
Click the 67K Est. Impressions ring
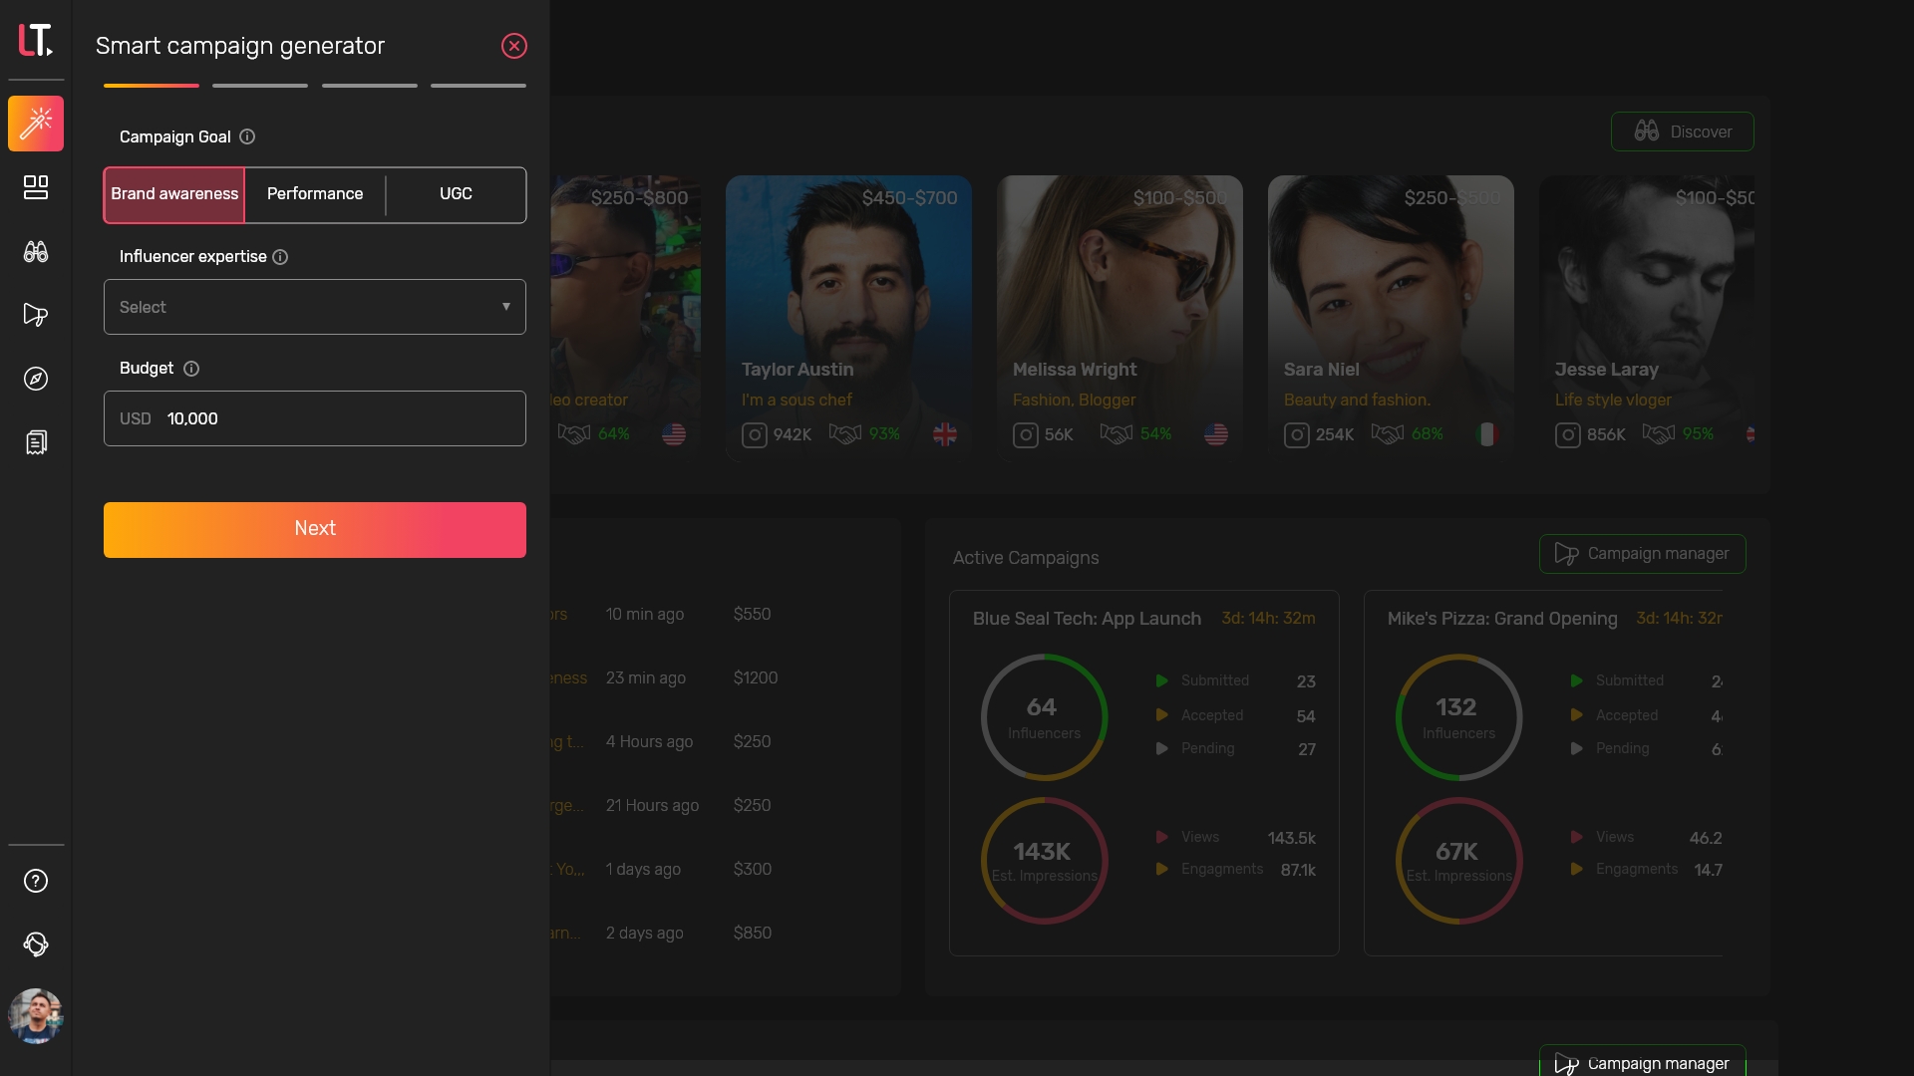1458,861
